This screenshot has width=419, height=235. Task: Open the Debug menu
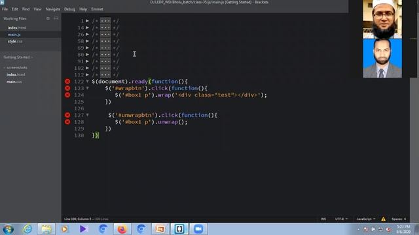pyautogui.click(x=69, y=9)
